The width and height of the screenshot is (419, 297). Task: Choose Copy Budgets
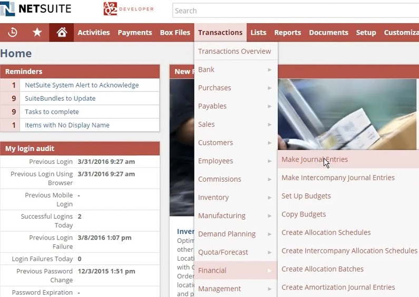[348, 214]
